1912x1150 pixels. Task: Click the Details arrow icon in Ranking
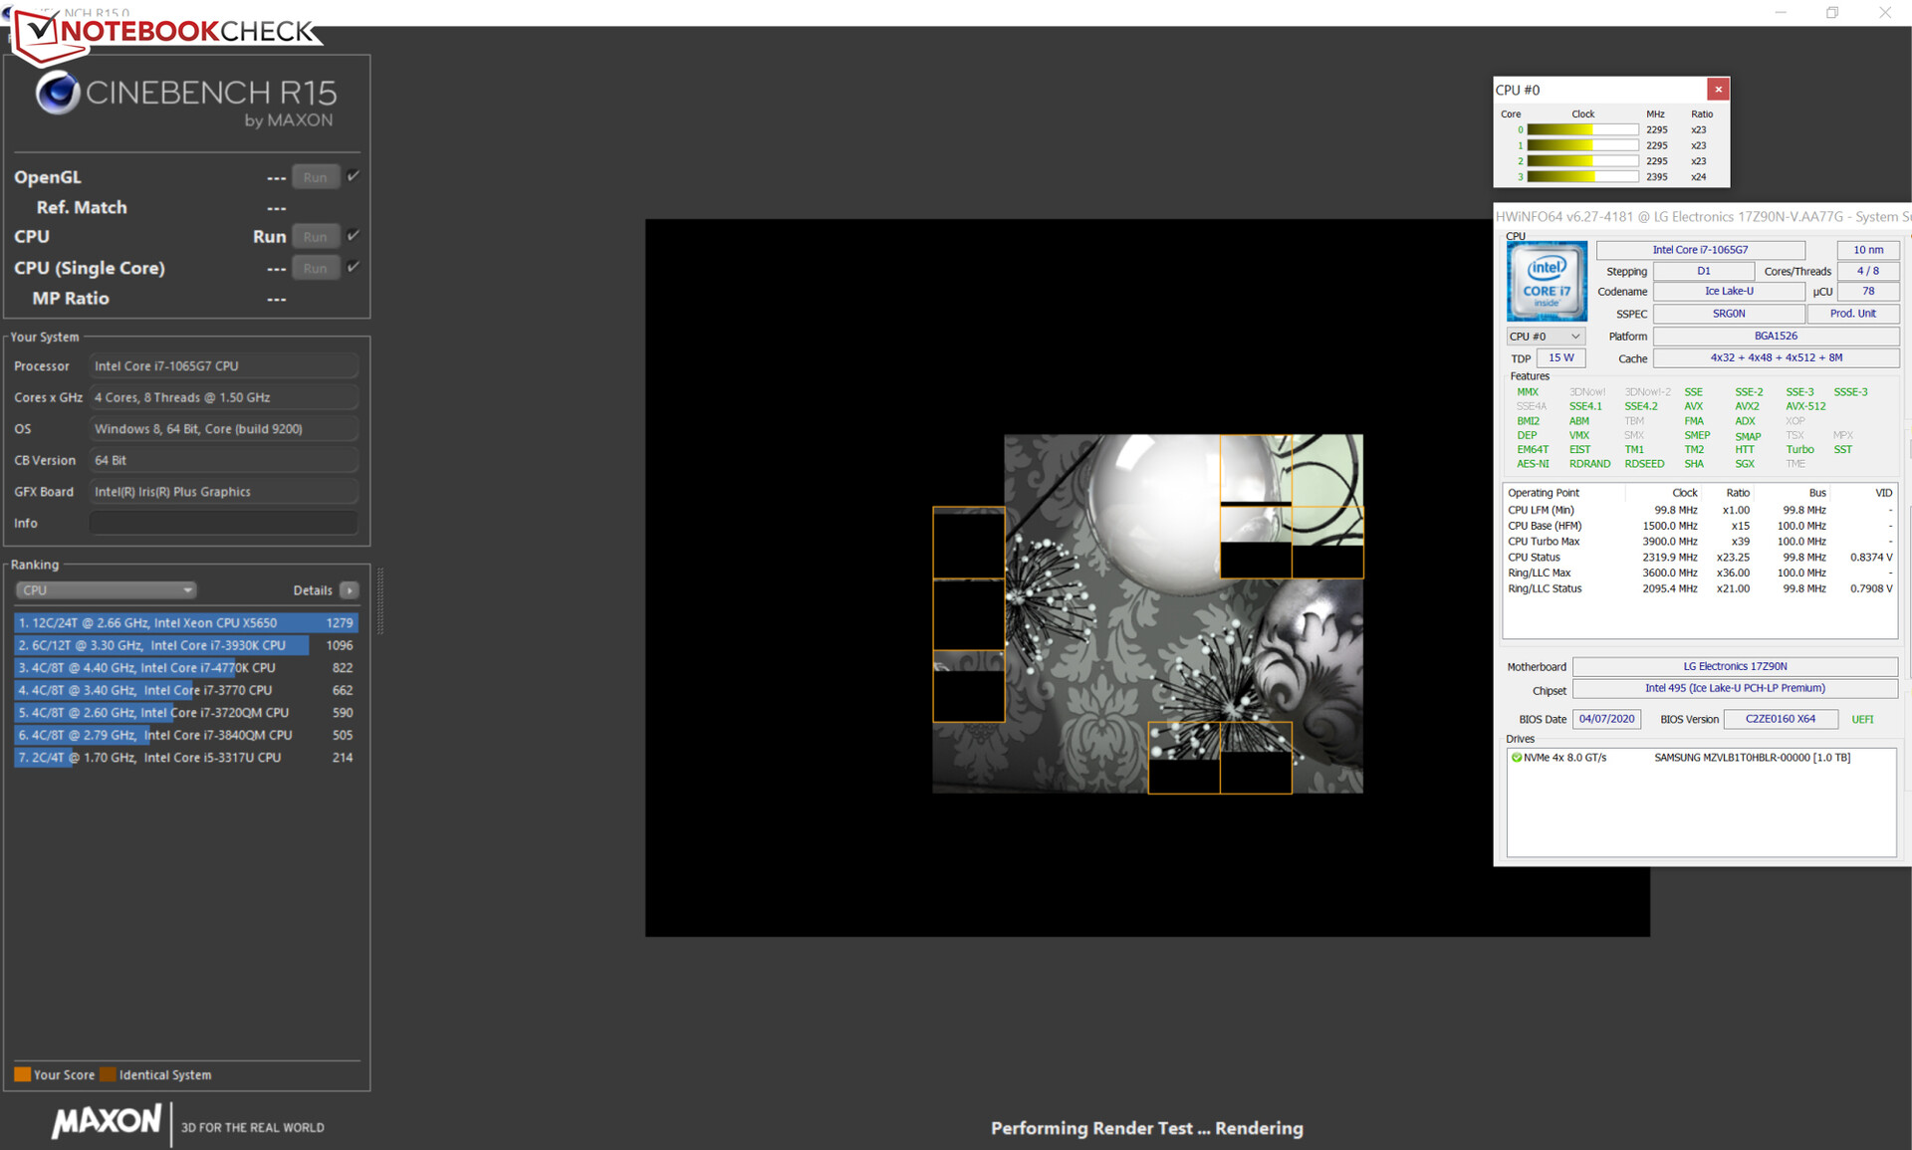tap(349, 590)
